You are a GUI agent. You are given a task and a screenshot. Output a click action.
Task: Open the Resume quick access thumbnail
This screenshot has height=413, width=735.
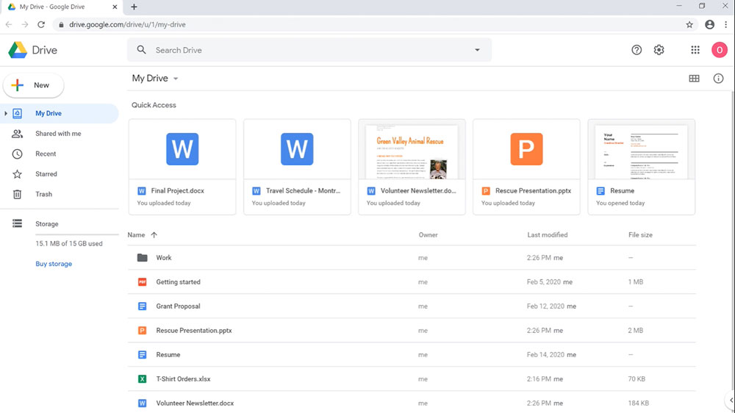(641, 149)
